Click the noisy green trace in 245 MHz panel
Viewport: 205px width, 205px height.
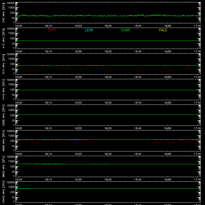point(108,16)
